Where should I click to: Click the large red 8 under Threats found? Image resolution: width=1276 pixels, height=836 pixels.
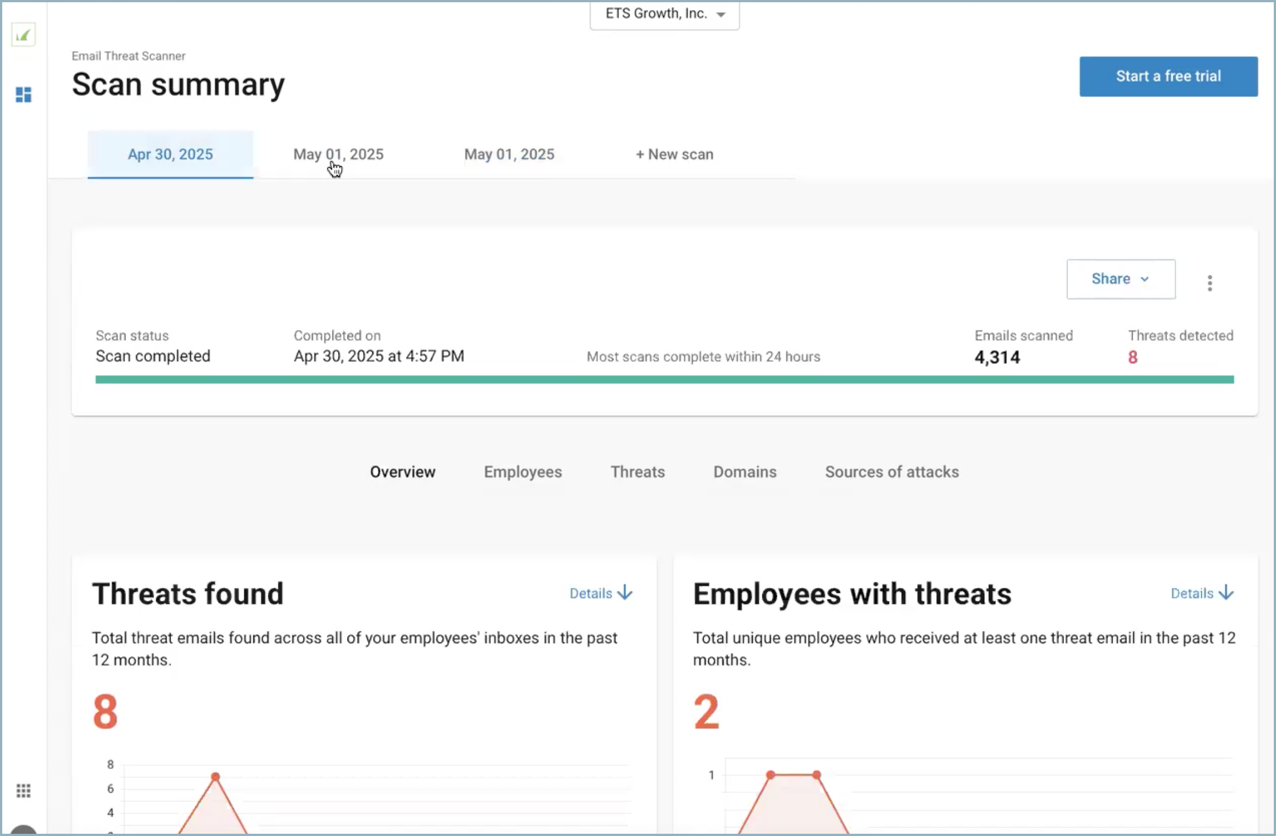pos(105,712)
